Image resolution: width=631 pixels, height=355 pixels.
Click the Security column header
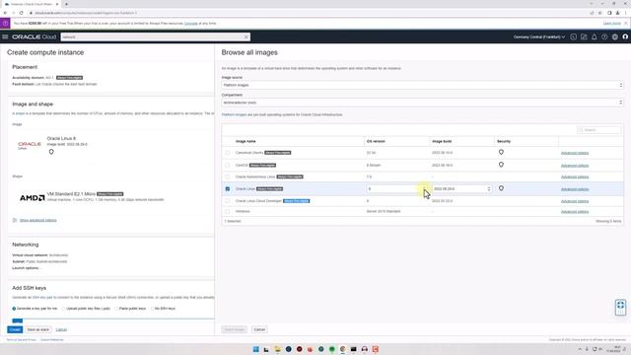[504, 141]
